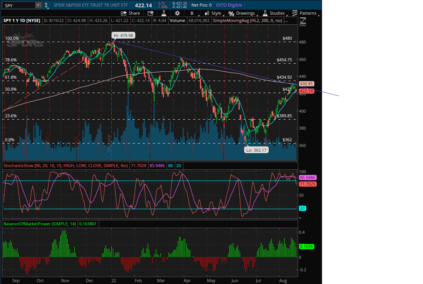423x284 pixels.
Task: Click the H: 425.26 high value
Action: [x=99, y=20]
